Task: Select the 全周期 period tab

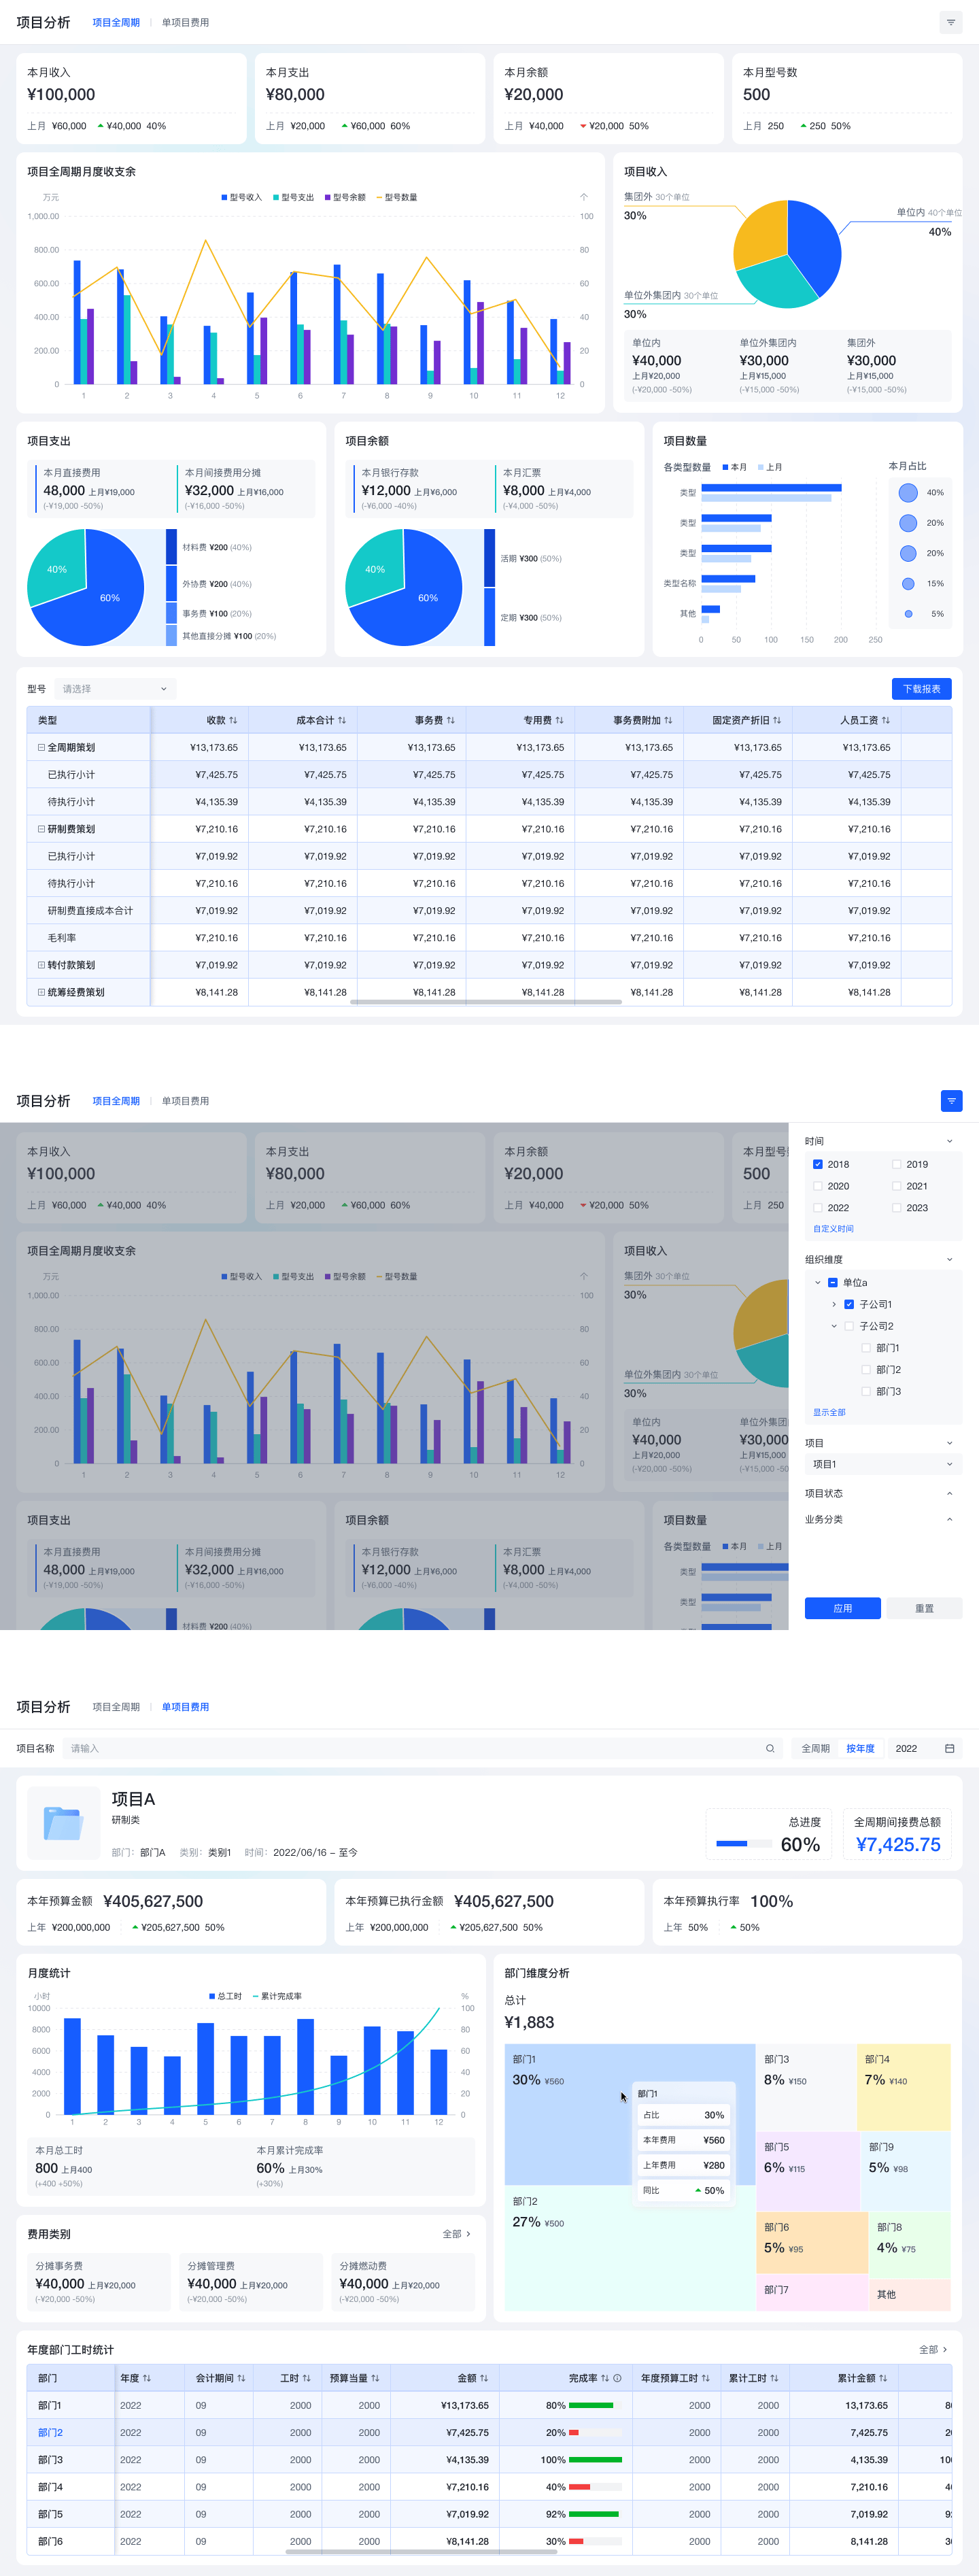Action: click(815, 1749)
